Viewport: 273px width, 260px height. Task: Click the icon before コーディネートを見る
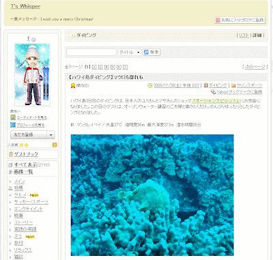tap(13, 117)
